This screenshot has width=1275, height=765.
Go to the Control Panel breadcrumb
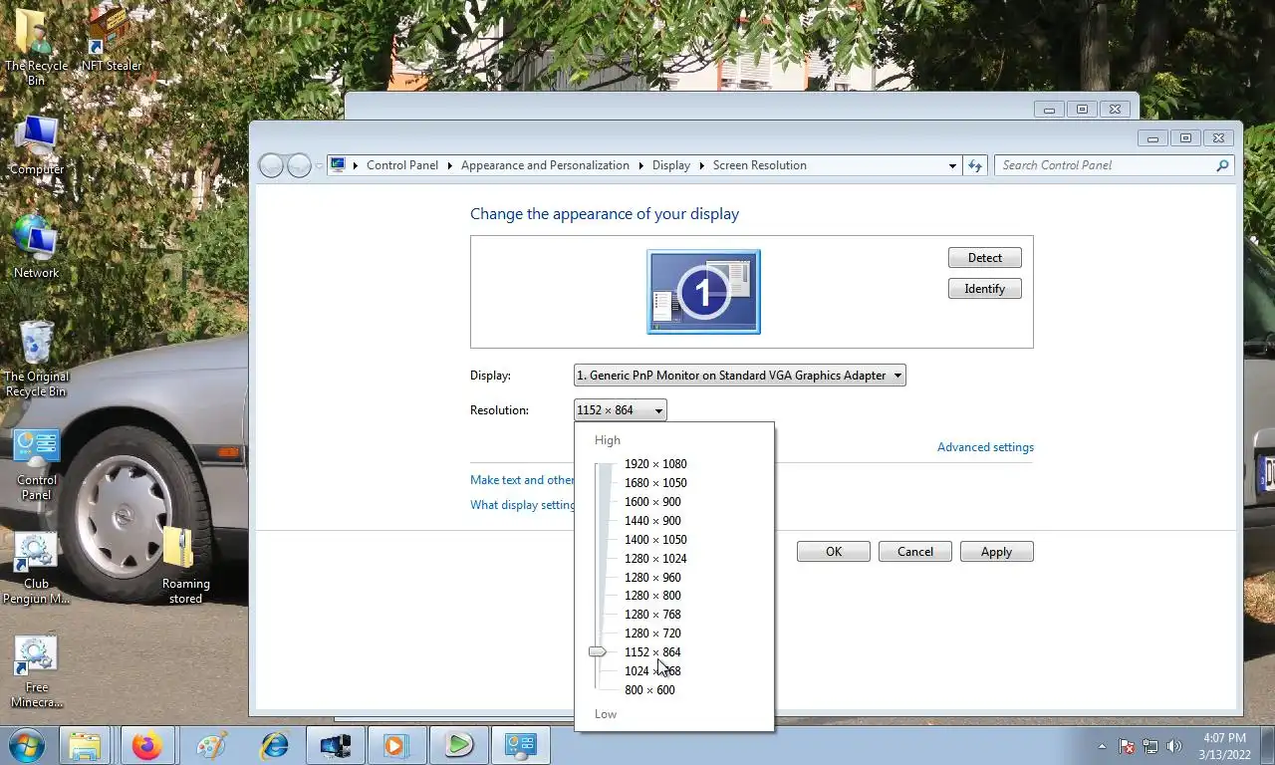(402, 165)
